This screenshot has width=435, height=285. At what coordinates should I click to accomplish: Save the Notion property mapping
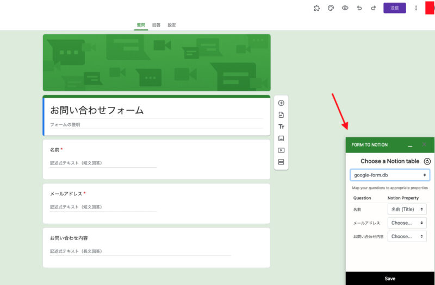[390, 278]
